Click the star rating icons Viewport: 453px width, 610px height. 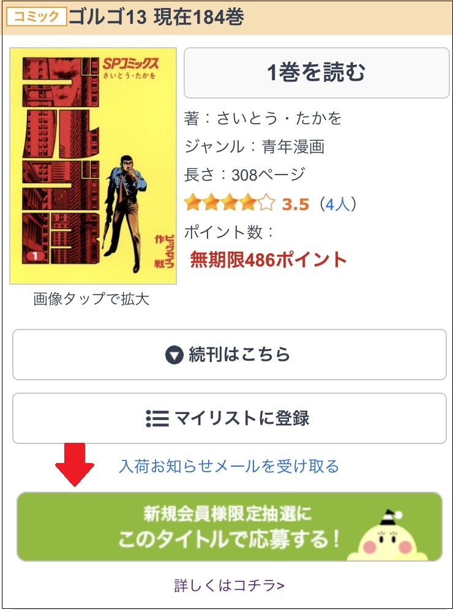tap(230, 203)
